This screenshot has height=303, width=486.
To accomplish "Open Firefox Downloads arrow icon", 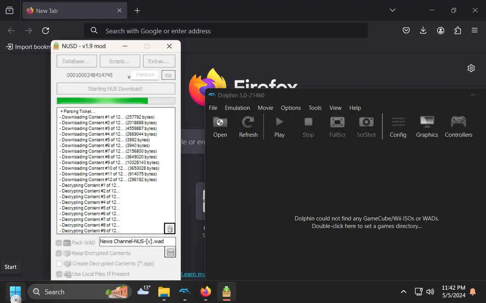I will (x=423, y=31).
